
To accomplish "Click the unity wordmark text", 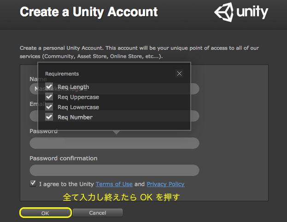I will point(252,12).
